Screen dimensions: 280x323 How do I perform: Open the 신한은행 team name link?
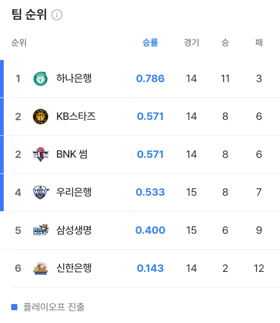tap(74, 268)
